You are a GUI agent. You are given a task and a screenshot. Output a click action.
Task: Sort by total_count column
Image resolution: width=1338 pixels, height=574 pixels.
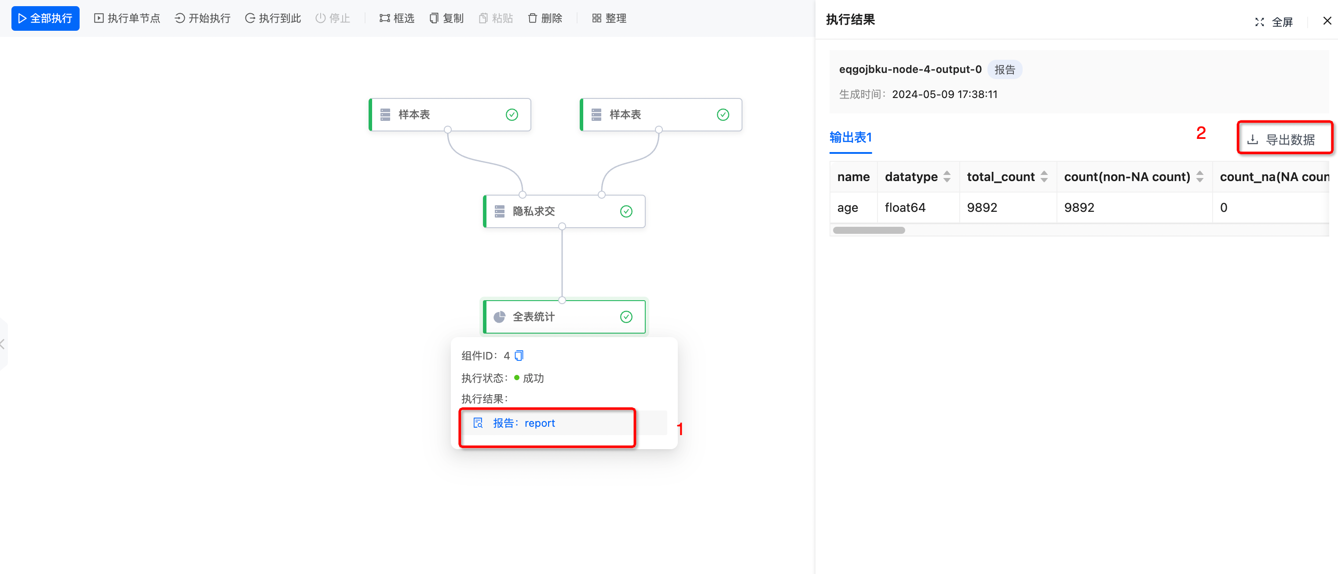point(1043,177)
